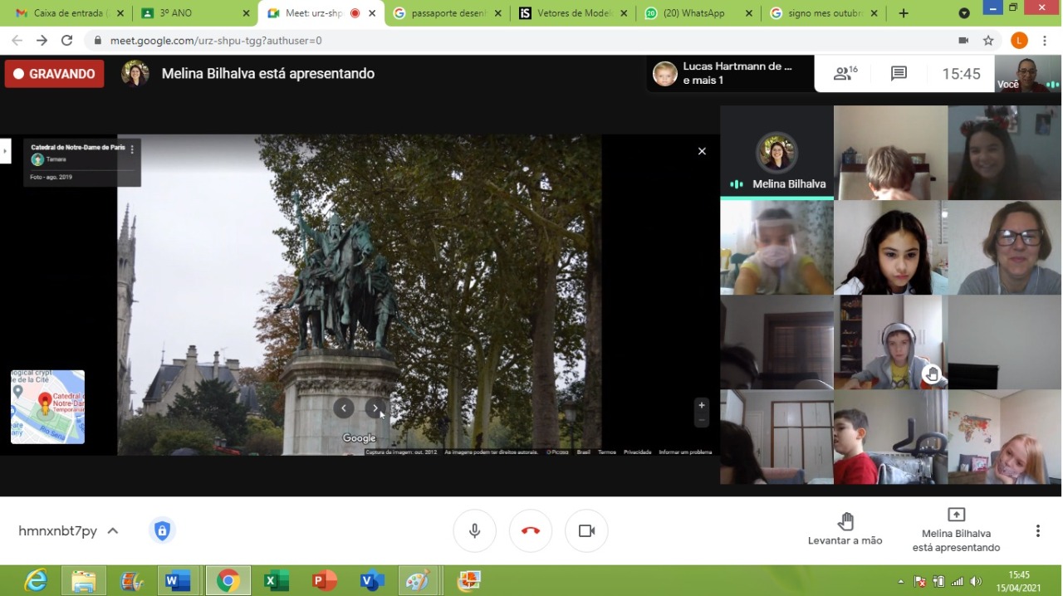The image size is (1063, 596).
Task: Click the Informar um problema link
Action: point(685,452)
